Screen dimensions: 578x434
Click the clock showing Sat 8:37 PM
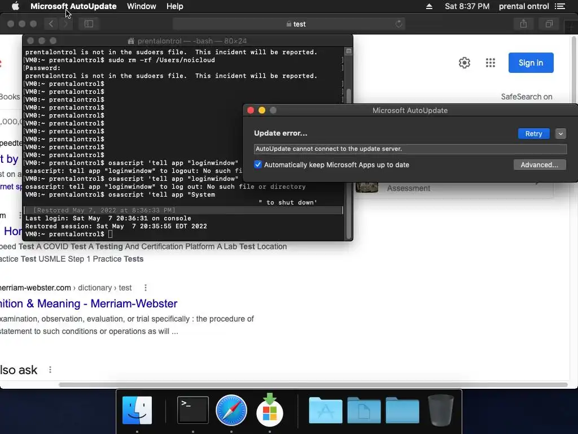(467, 6)
